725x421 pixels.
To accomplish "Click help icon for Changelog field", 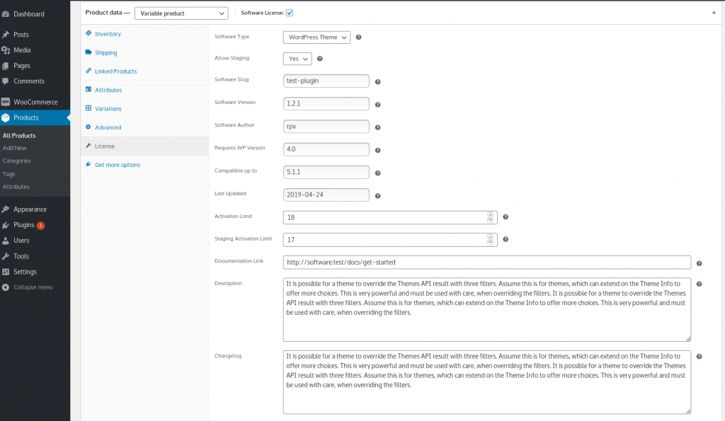I will click(x=699, y=357).
